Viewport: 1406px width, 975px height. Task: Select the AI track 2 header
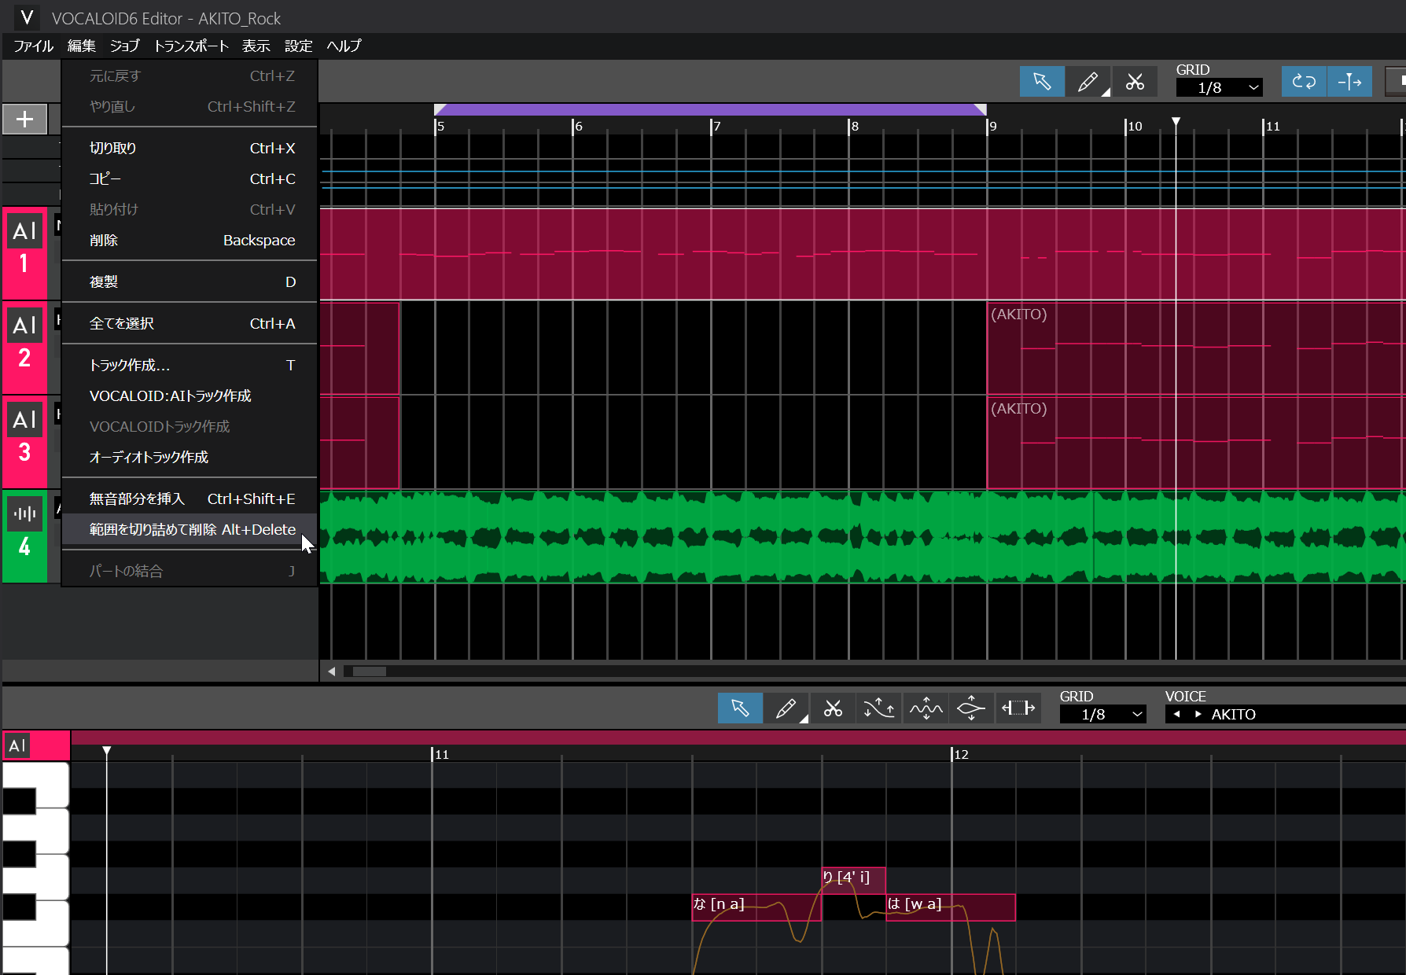[x=24, y=348]
